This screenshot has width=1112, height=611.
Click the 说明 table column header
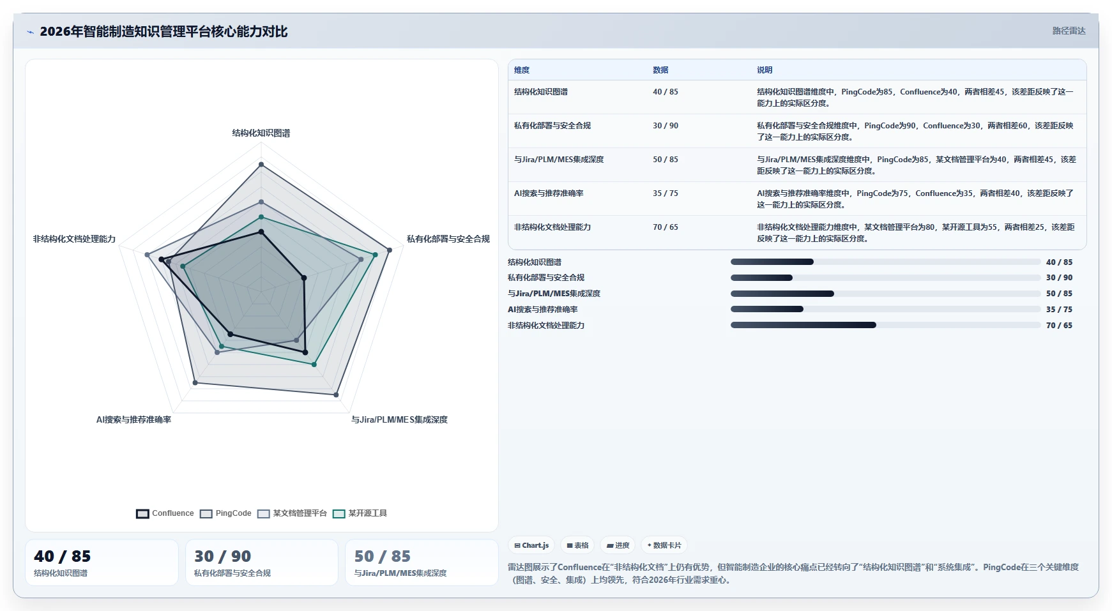[765, 70]
